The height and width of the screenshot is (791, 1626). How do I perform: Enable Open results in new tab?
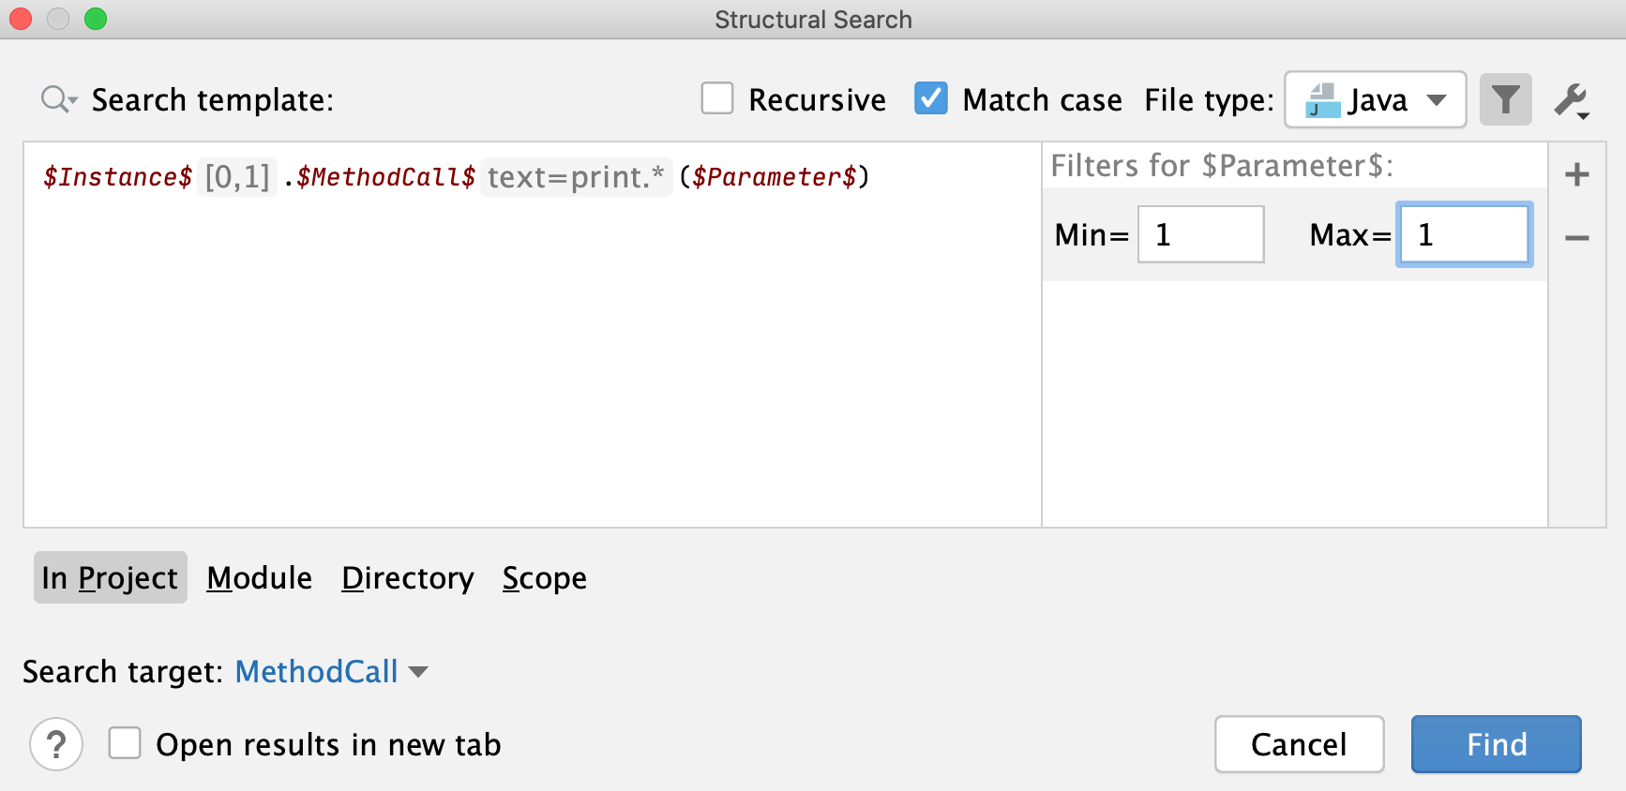click(x=125, y=744)
